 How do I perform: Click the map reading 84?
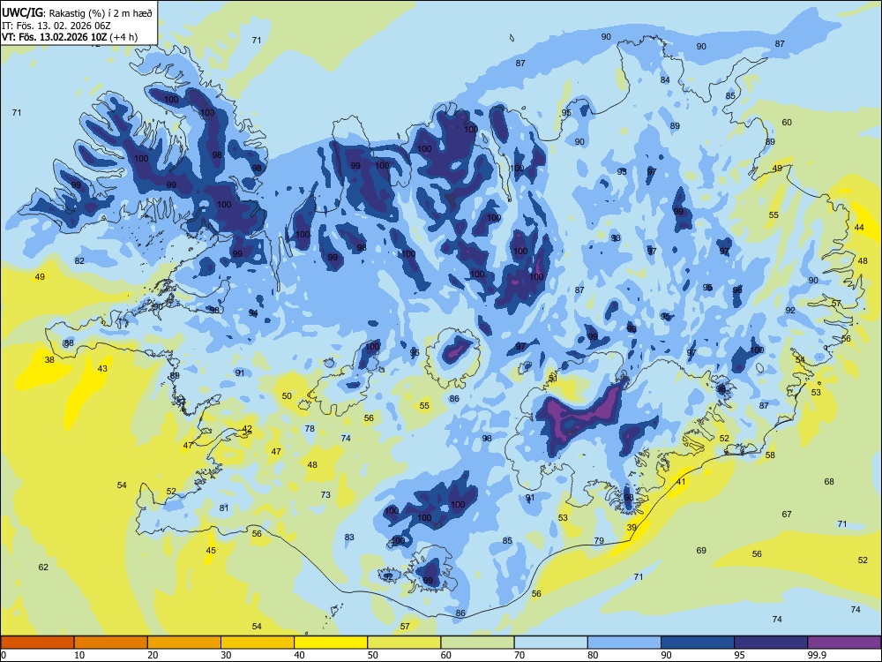click(x=665, y=80)
